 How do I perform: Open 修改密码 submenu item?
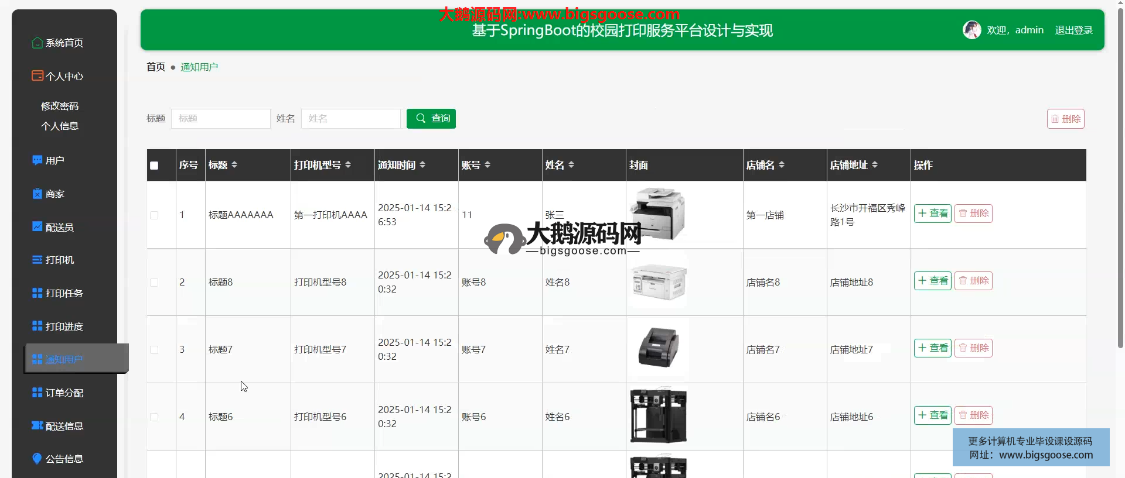point(60,106)
